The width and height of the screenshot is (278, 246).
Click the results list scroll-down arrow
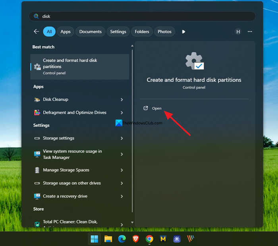[x=132, y=223]
